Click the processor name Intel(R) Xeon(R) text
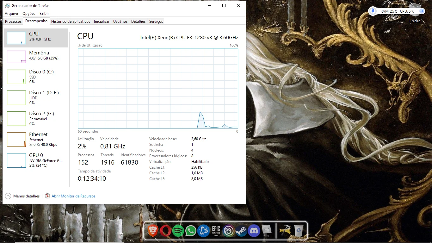 click(189, 38)
